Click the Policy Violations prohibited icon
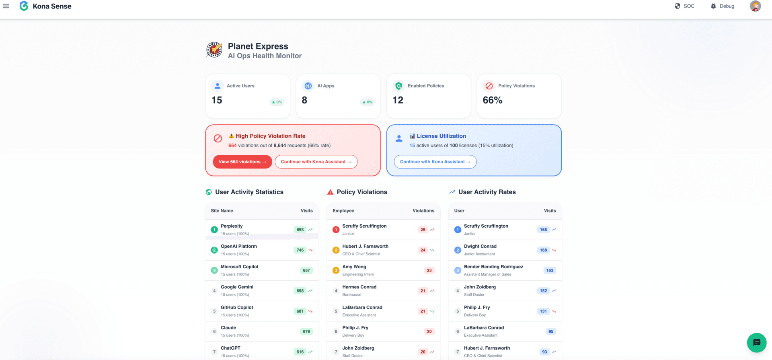This screenshot has height=360, width=772. [489, 86]
